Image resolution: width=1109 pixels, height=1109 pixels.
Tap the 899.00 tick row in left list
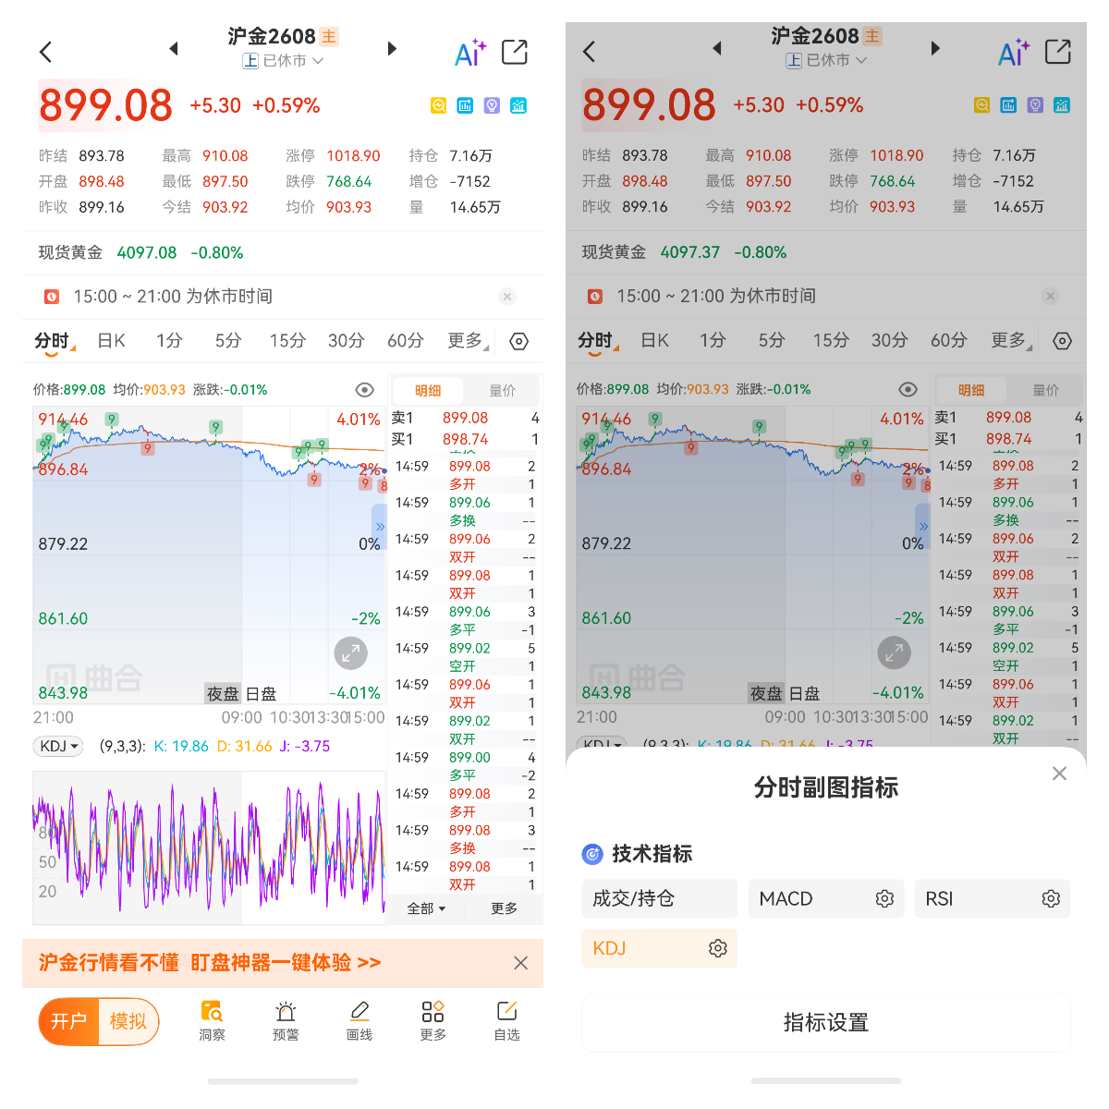coord(465,766)
